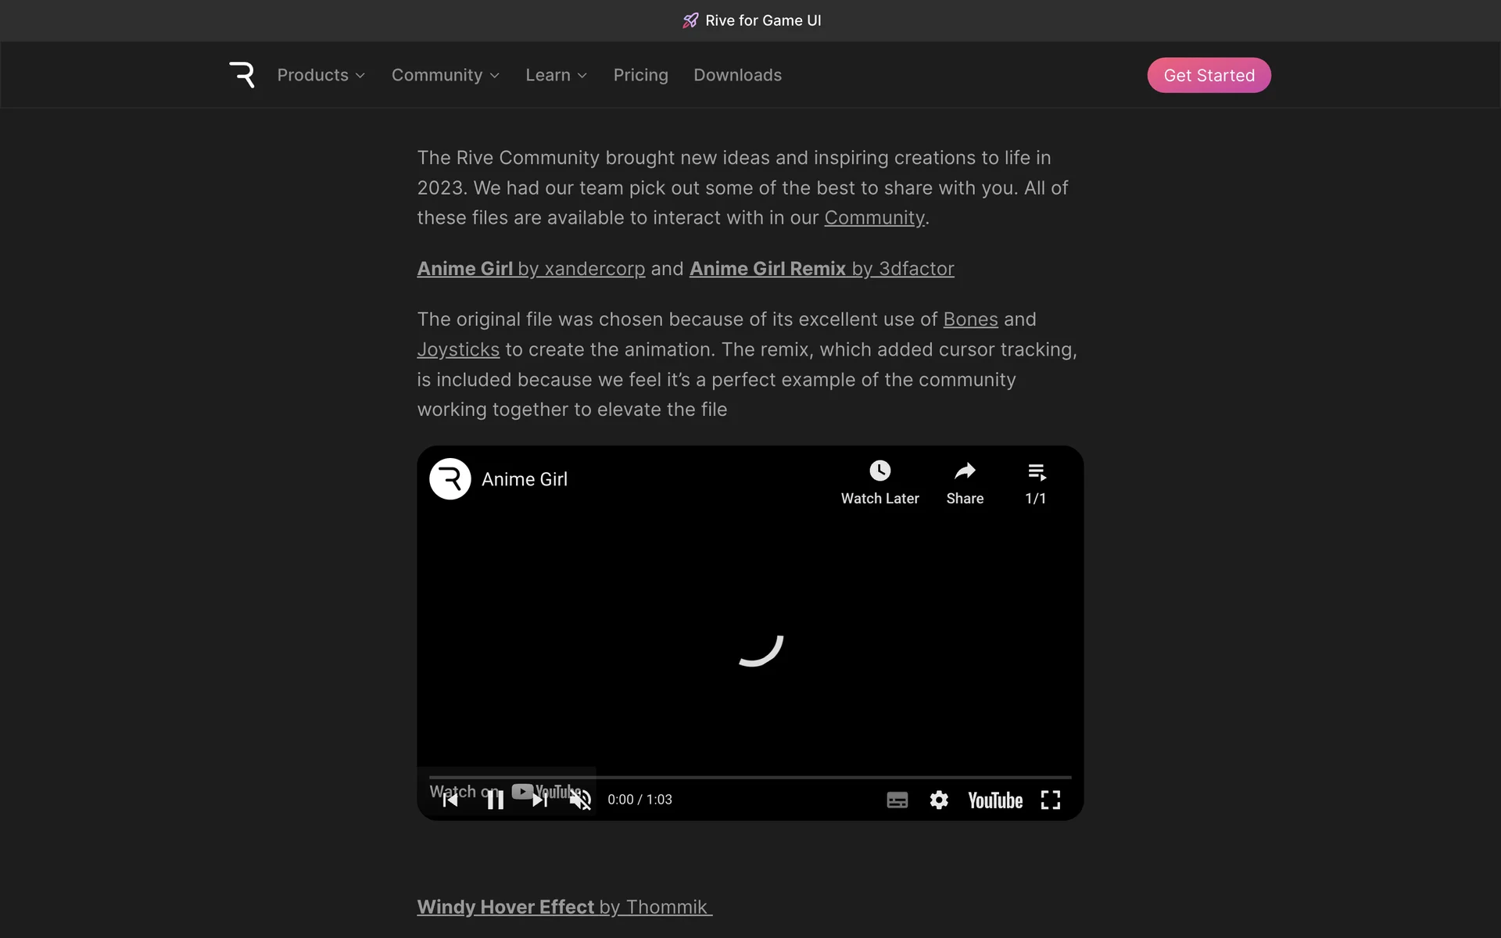The height and width of the screenshot is (938, 1501).
Task: Open the Pricing page
Action: coord(640,75)
